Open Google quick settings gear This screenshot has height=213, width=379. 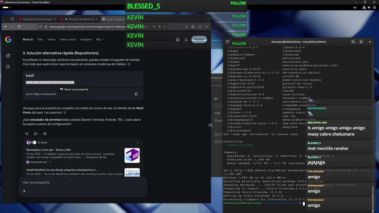[x=178, y=39]
